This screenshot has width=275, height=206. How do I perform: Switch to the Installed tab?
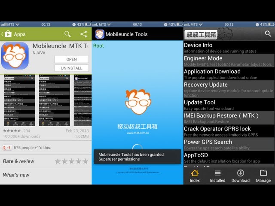(x=217, y=176)
